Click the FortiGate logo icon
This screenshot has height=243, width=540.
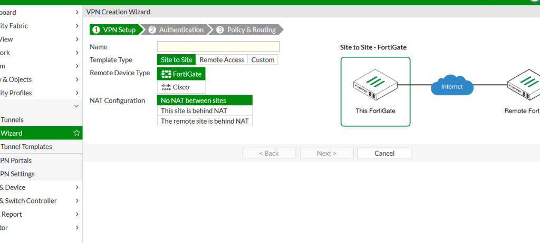click(x=166, y=74)
